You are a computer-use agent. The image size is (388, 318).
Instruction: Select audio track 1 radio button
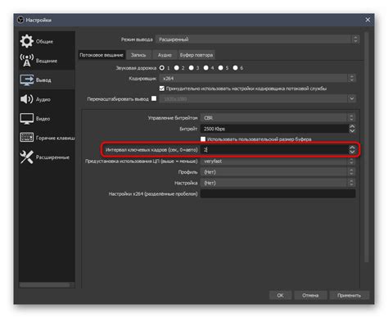(162, 68)
